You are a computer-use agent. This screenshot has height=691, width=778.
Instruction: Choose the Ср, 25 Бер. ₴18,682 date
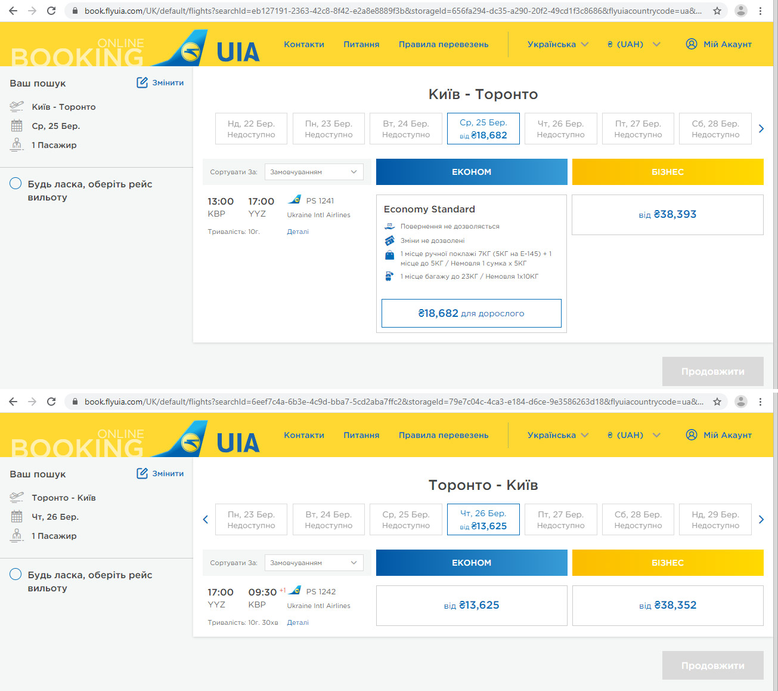point(483,128)
